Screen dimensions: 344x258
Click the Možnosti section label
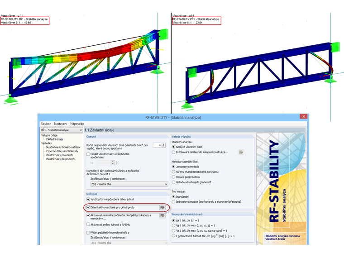pos(92,194)
